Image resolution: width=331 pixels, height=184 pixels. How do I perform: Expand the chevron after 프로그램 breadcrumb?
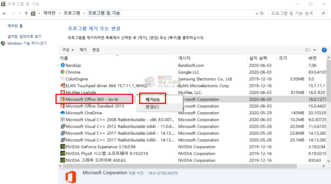click(x=84, y=13)
